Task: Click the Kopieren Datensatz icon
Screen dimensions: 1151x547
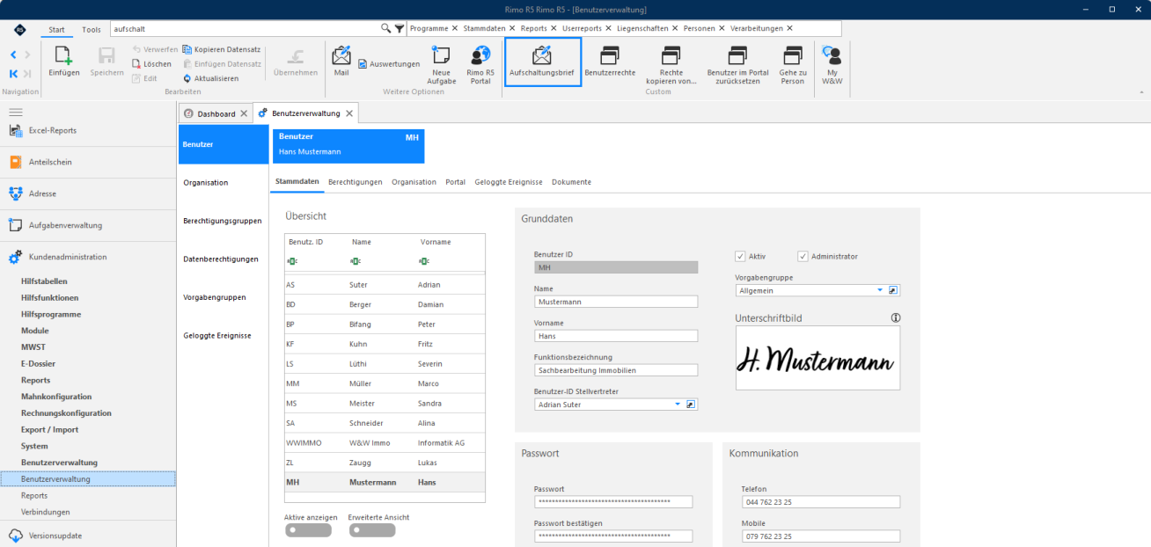Action: click(187, 49)
